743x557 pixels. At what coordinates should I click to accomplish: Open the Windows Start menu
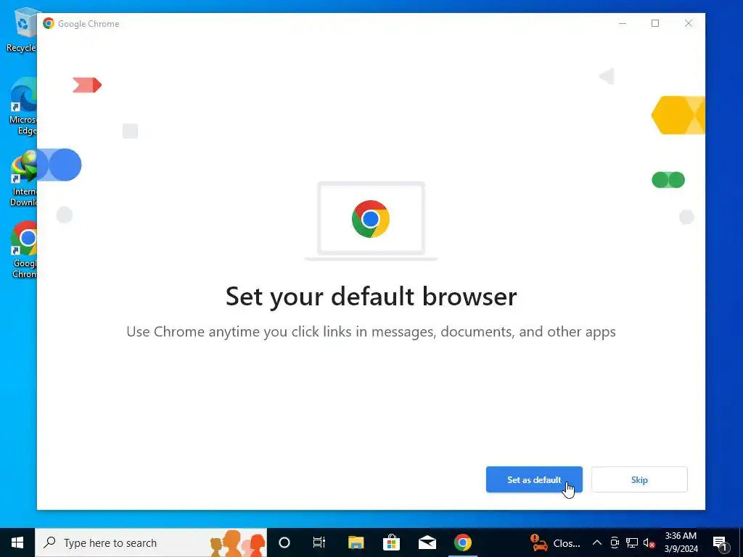tap(17, 542)
